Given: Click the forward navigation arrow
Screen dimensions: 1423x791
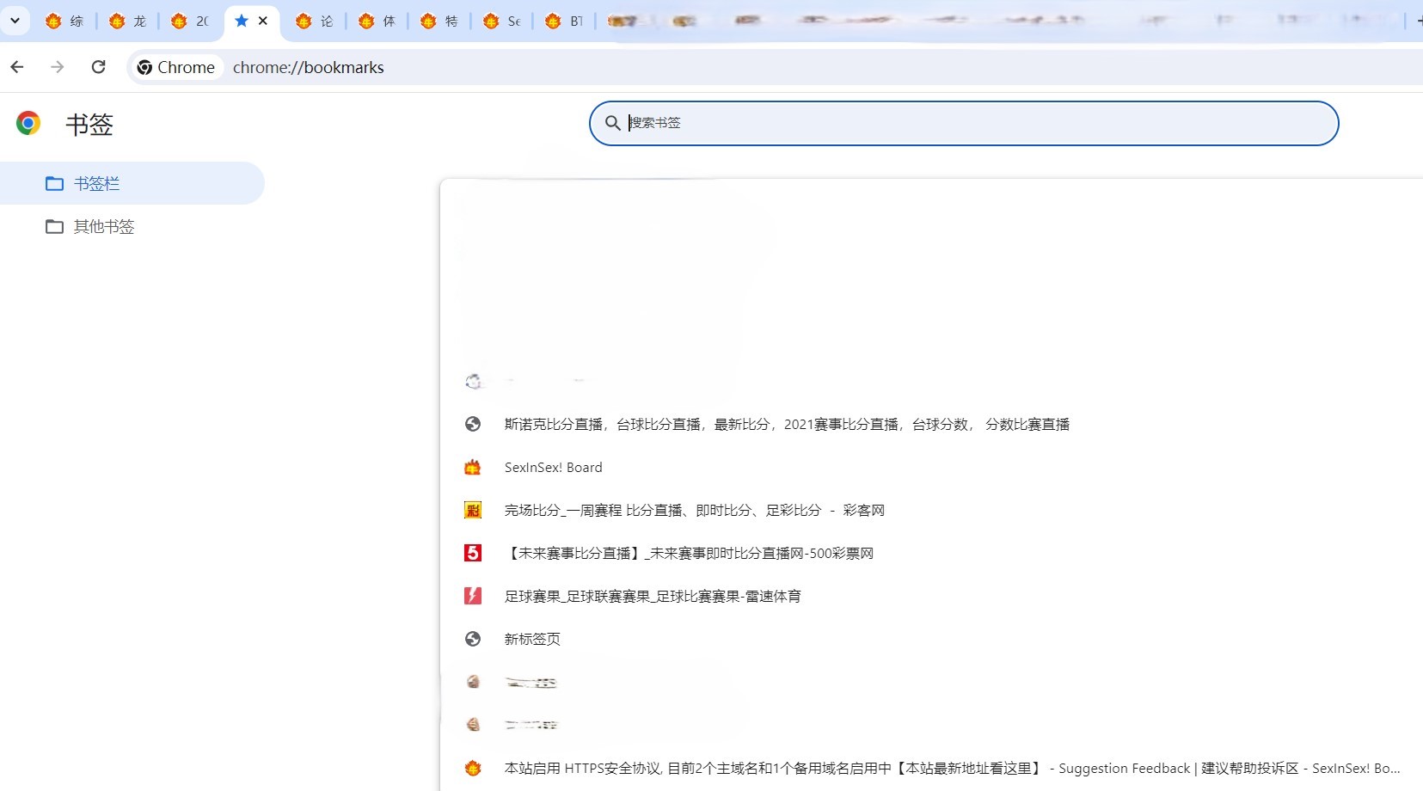Looking at the screenshot, I should point(58,67).
